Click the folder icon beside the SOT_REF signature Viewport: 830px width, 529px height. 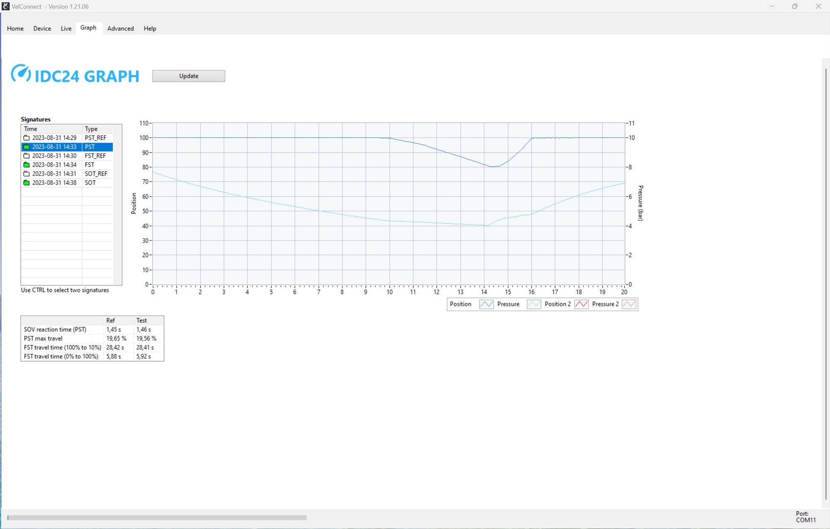(x=26, y=174)
